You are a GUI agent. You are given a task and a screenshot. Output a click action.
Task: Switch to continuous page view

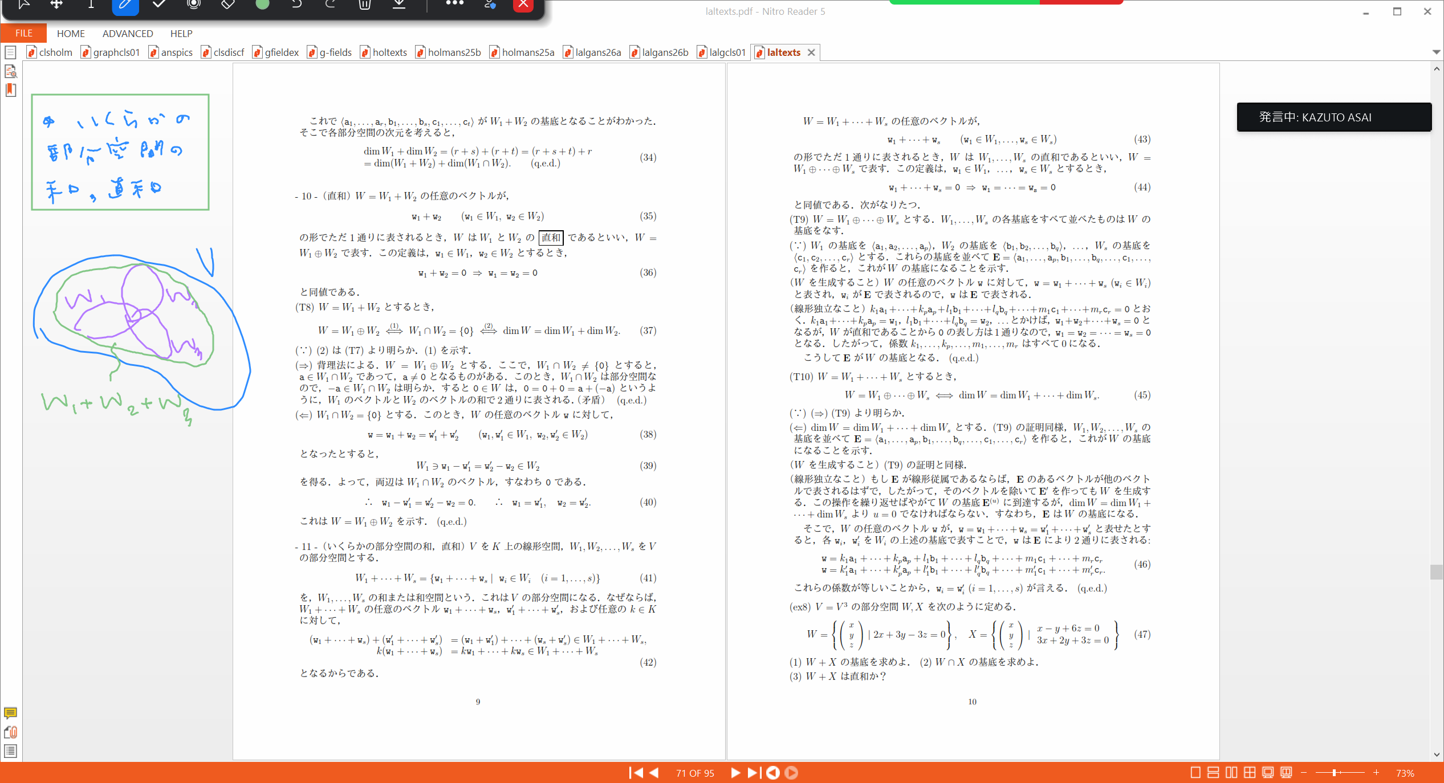[x=1213, y=773]
